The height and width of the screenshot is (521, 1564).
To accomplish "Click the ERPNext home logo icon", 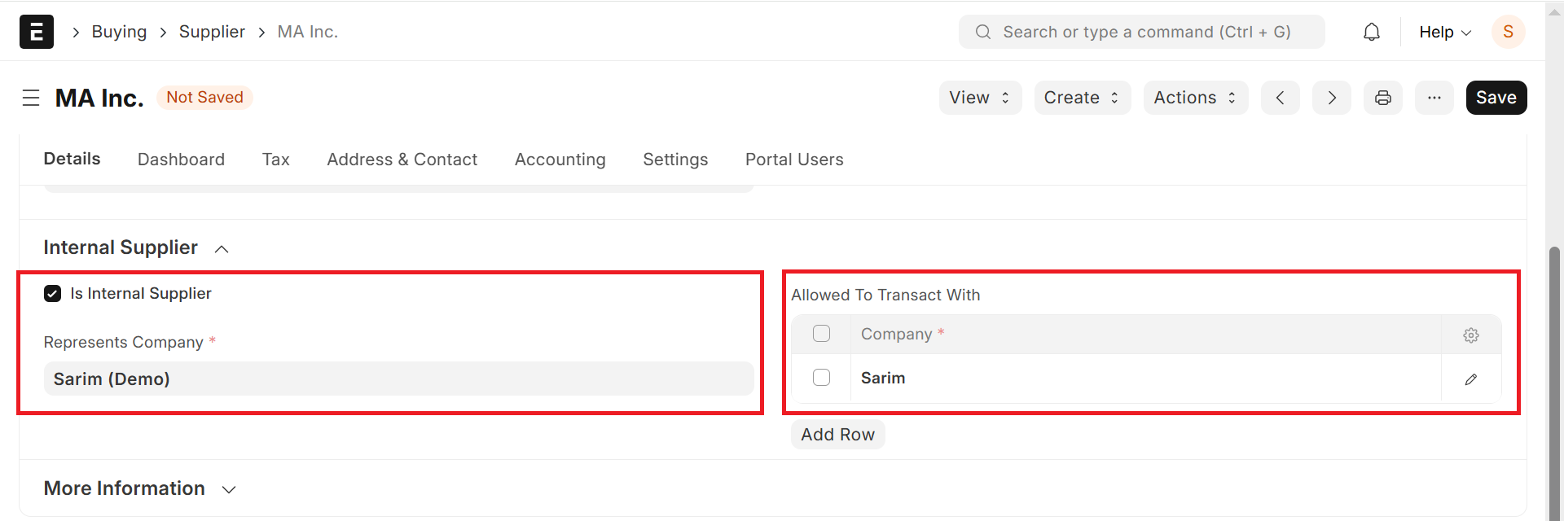I will pyautogui.click(x=37, y=32).
